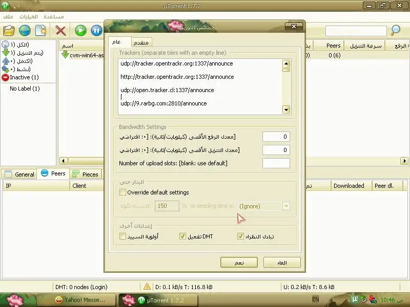Image resolution: width=410 pixels, height=307 pixels.
Task: Sort peers by the Downloaded column header
Action: click(x=351, y=186)
